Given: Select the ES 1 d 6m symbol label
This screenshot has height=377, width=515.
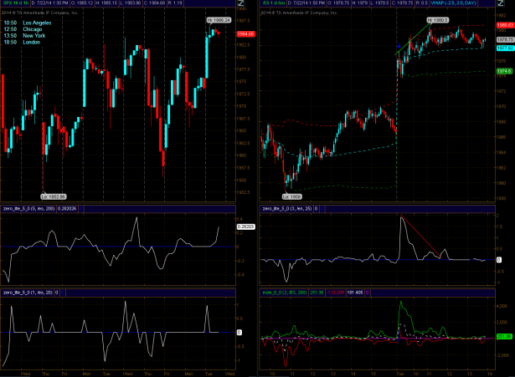Looking at the screenshot, I should click(x=274, y=4).
